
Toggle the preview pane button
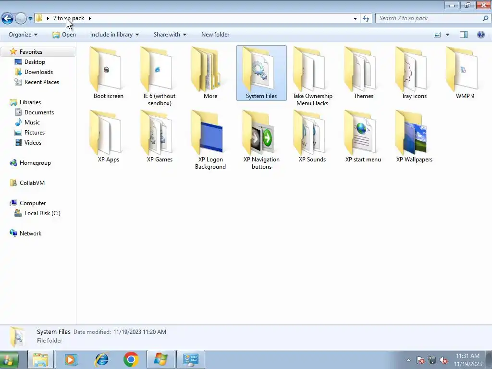coord(464,35)
